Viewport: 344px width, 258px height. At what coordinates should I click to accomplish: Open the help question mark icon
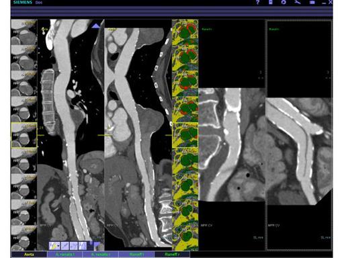click(x=258, y=3)
